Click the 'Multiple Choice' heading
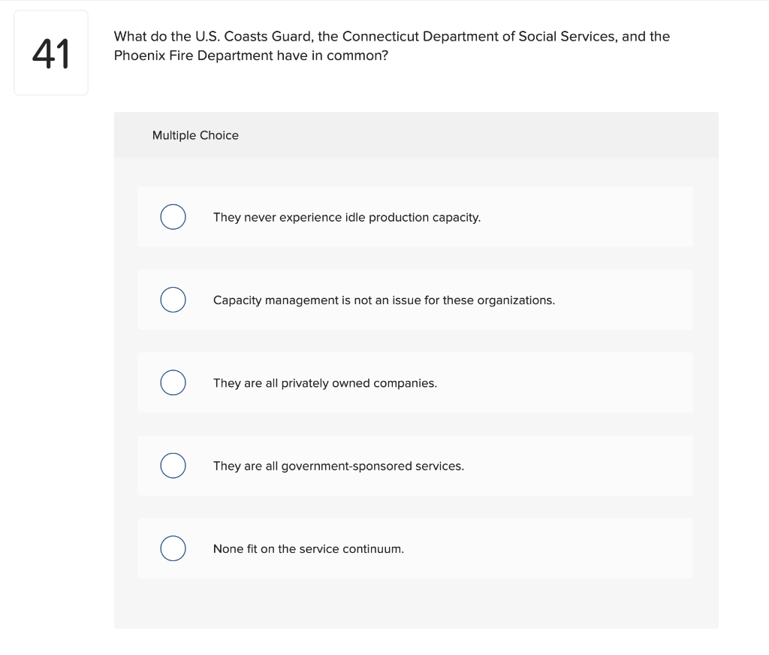Image resolution: width=769 pixels, height=655 pixels. point(195,135)
